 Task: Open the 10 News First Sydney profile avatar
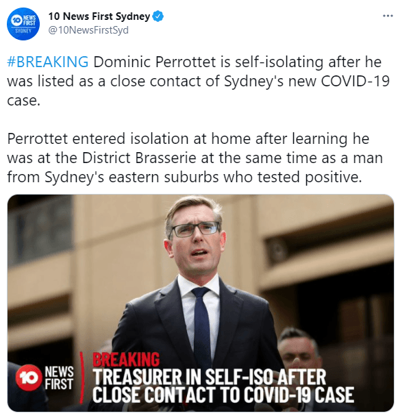coord(23,24)
